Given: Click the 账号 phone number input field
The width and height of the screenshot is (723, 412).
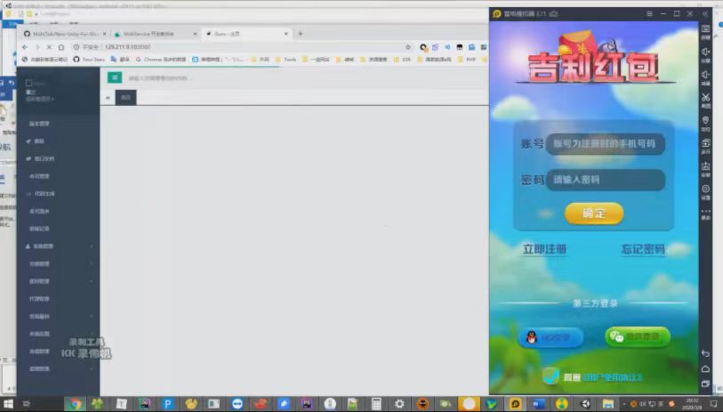Looking at the screenshot, I should (606, 144).
